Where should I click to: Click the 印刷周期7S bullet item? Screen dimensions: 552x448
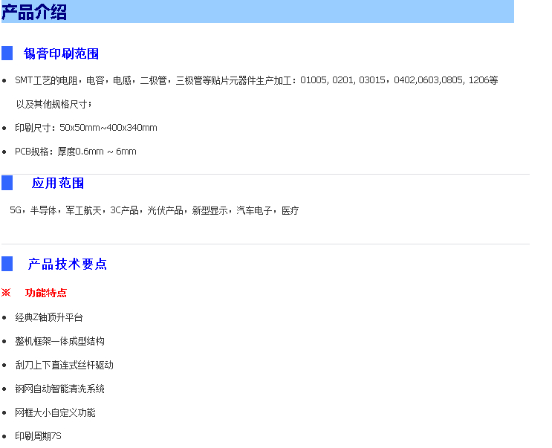click(38, 436)
